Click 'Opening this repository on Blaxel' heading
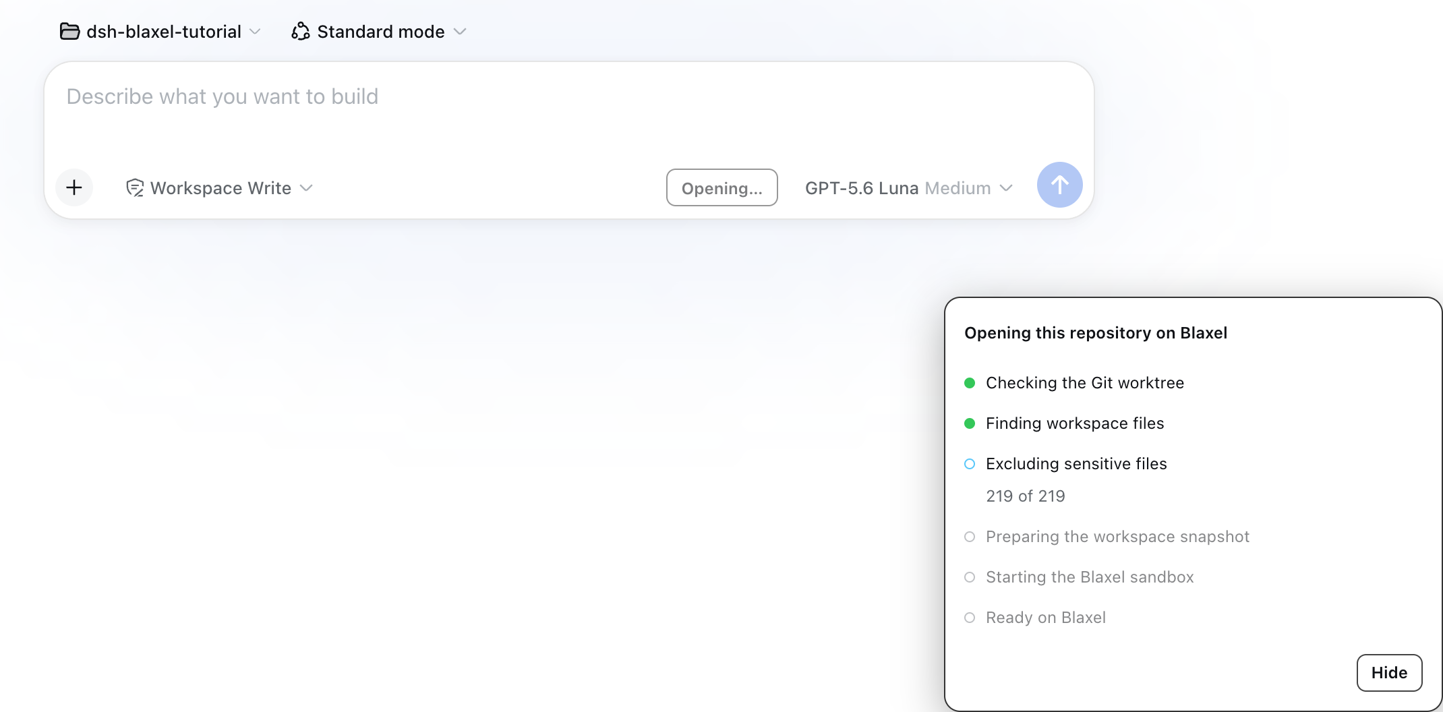 click(x=1096, y=333)
